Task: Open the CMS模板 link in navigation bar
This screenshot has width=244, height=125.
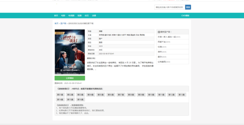Action: pos(185,16)
